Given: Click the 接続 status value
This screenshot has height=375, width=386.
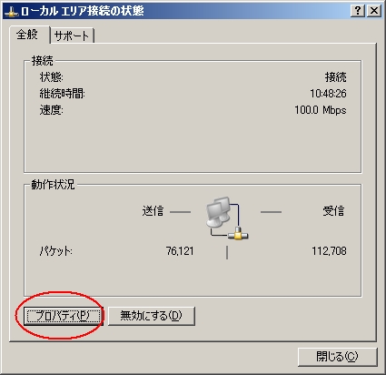Looking at the screenshot, I should click(335, 77).
